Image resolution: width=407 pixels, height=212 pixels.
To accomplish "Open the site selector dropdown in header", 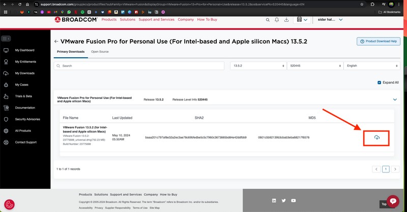I will [302, 20].
